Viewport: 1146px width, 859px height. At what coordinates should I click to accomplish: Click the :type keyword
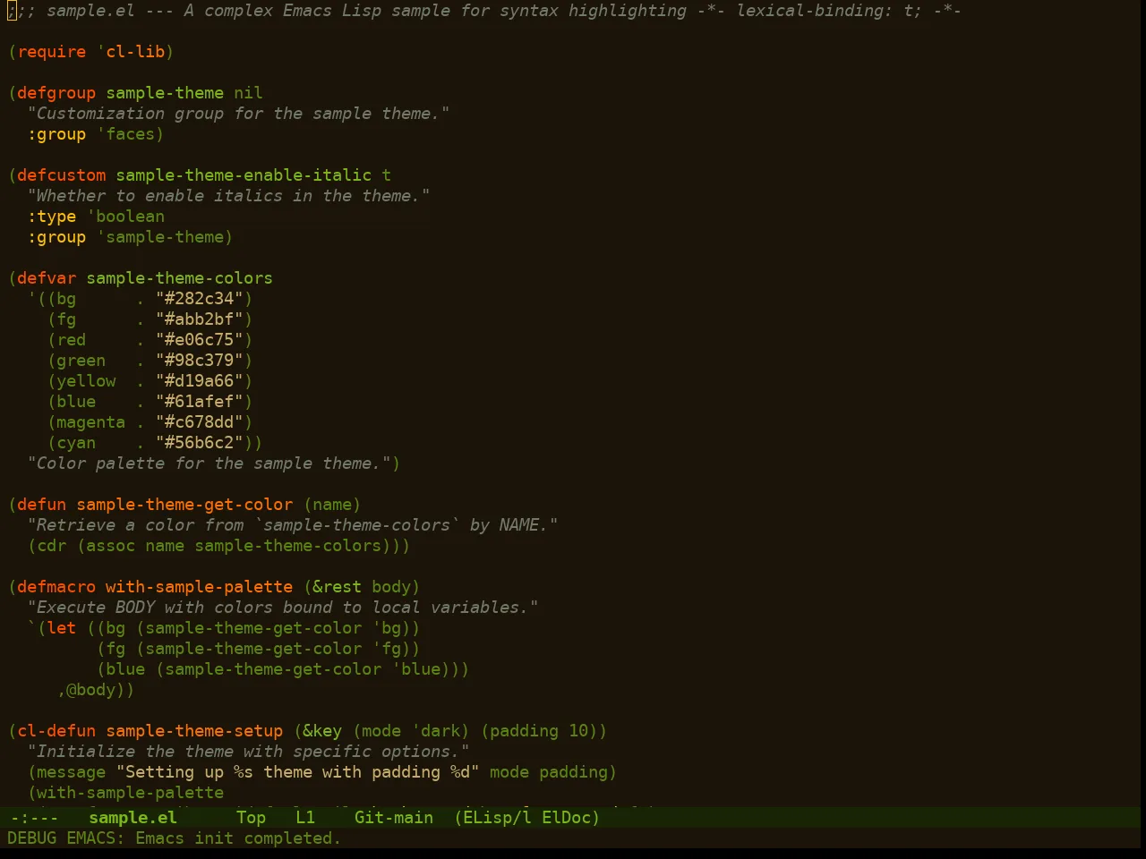pyautogui.click(x=52, y=217)
